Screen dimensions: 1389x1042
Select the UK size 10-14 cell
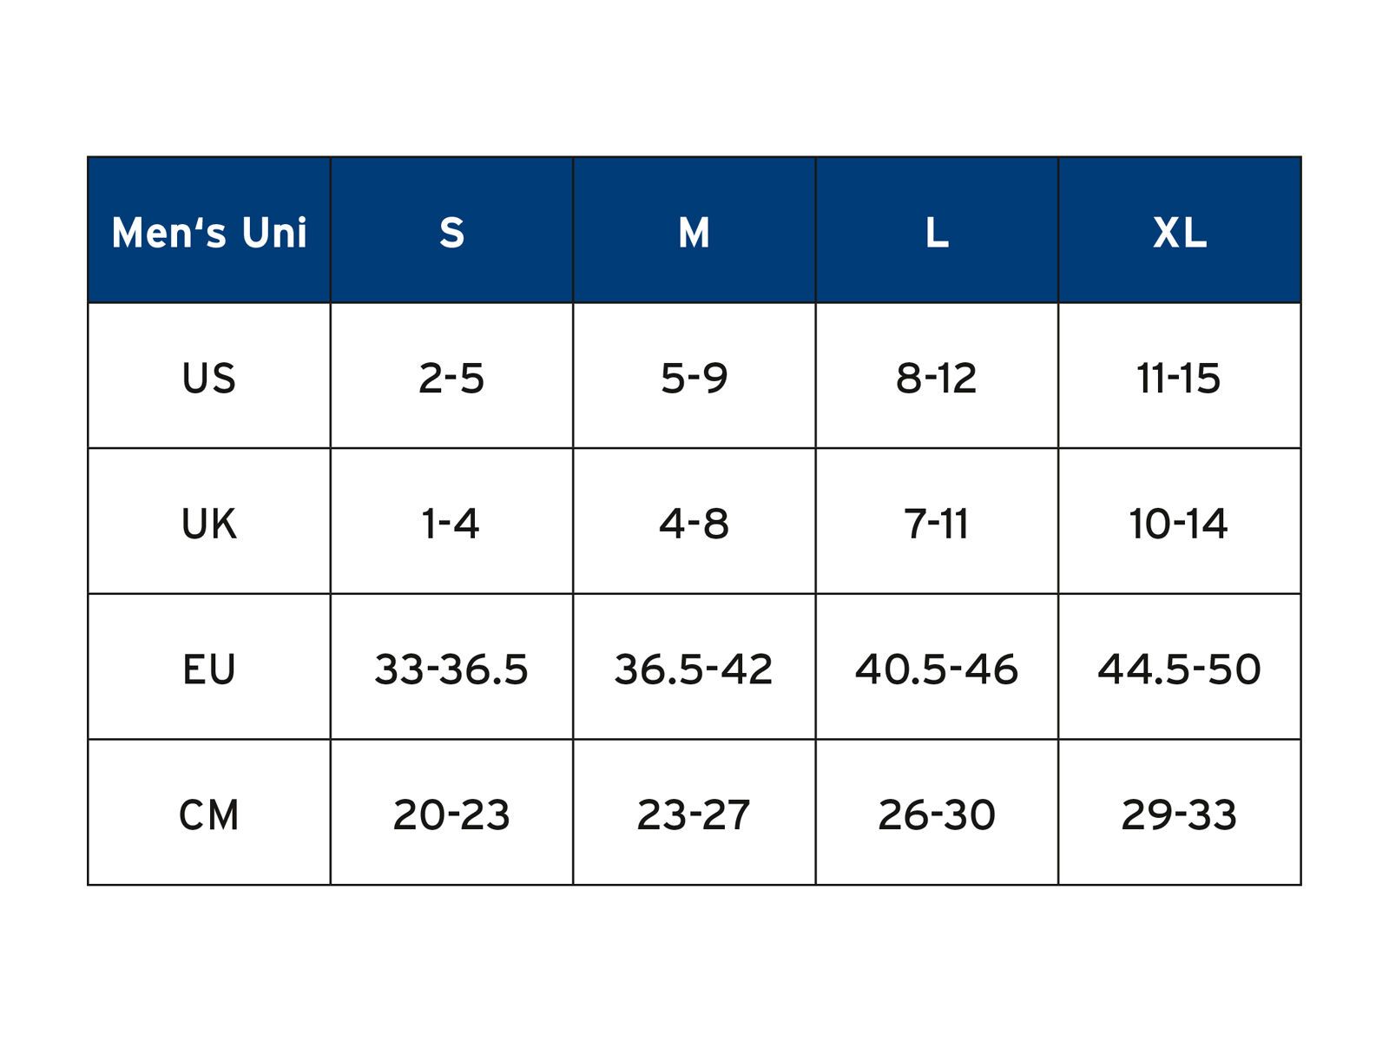pos(1179,523)
